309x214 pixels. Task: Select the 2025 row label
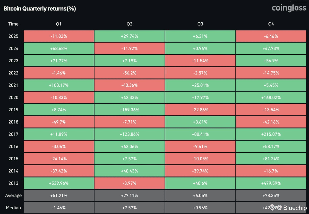coord(13,36)
